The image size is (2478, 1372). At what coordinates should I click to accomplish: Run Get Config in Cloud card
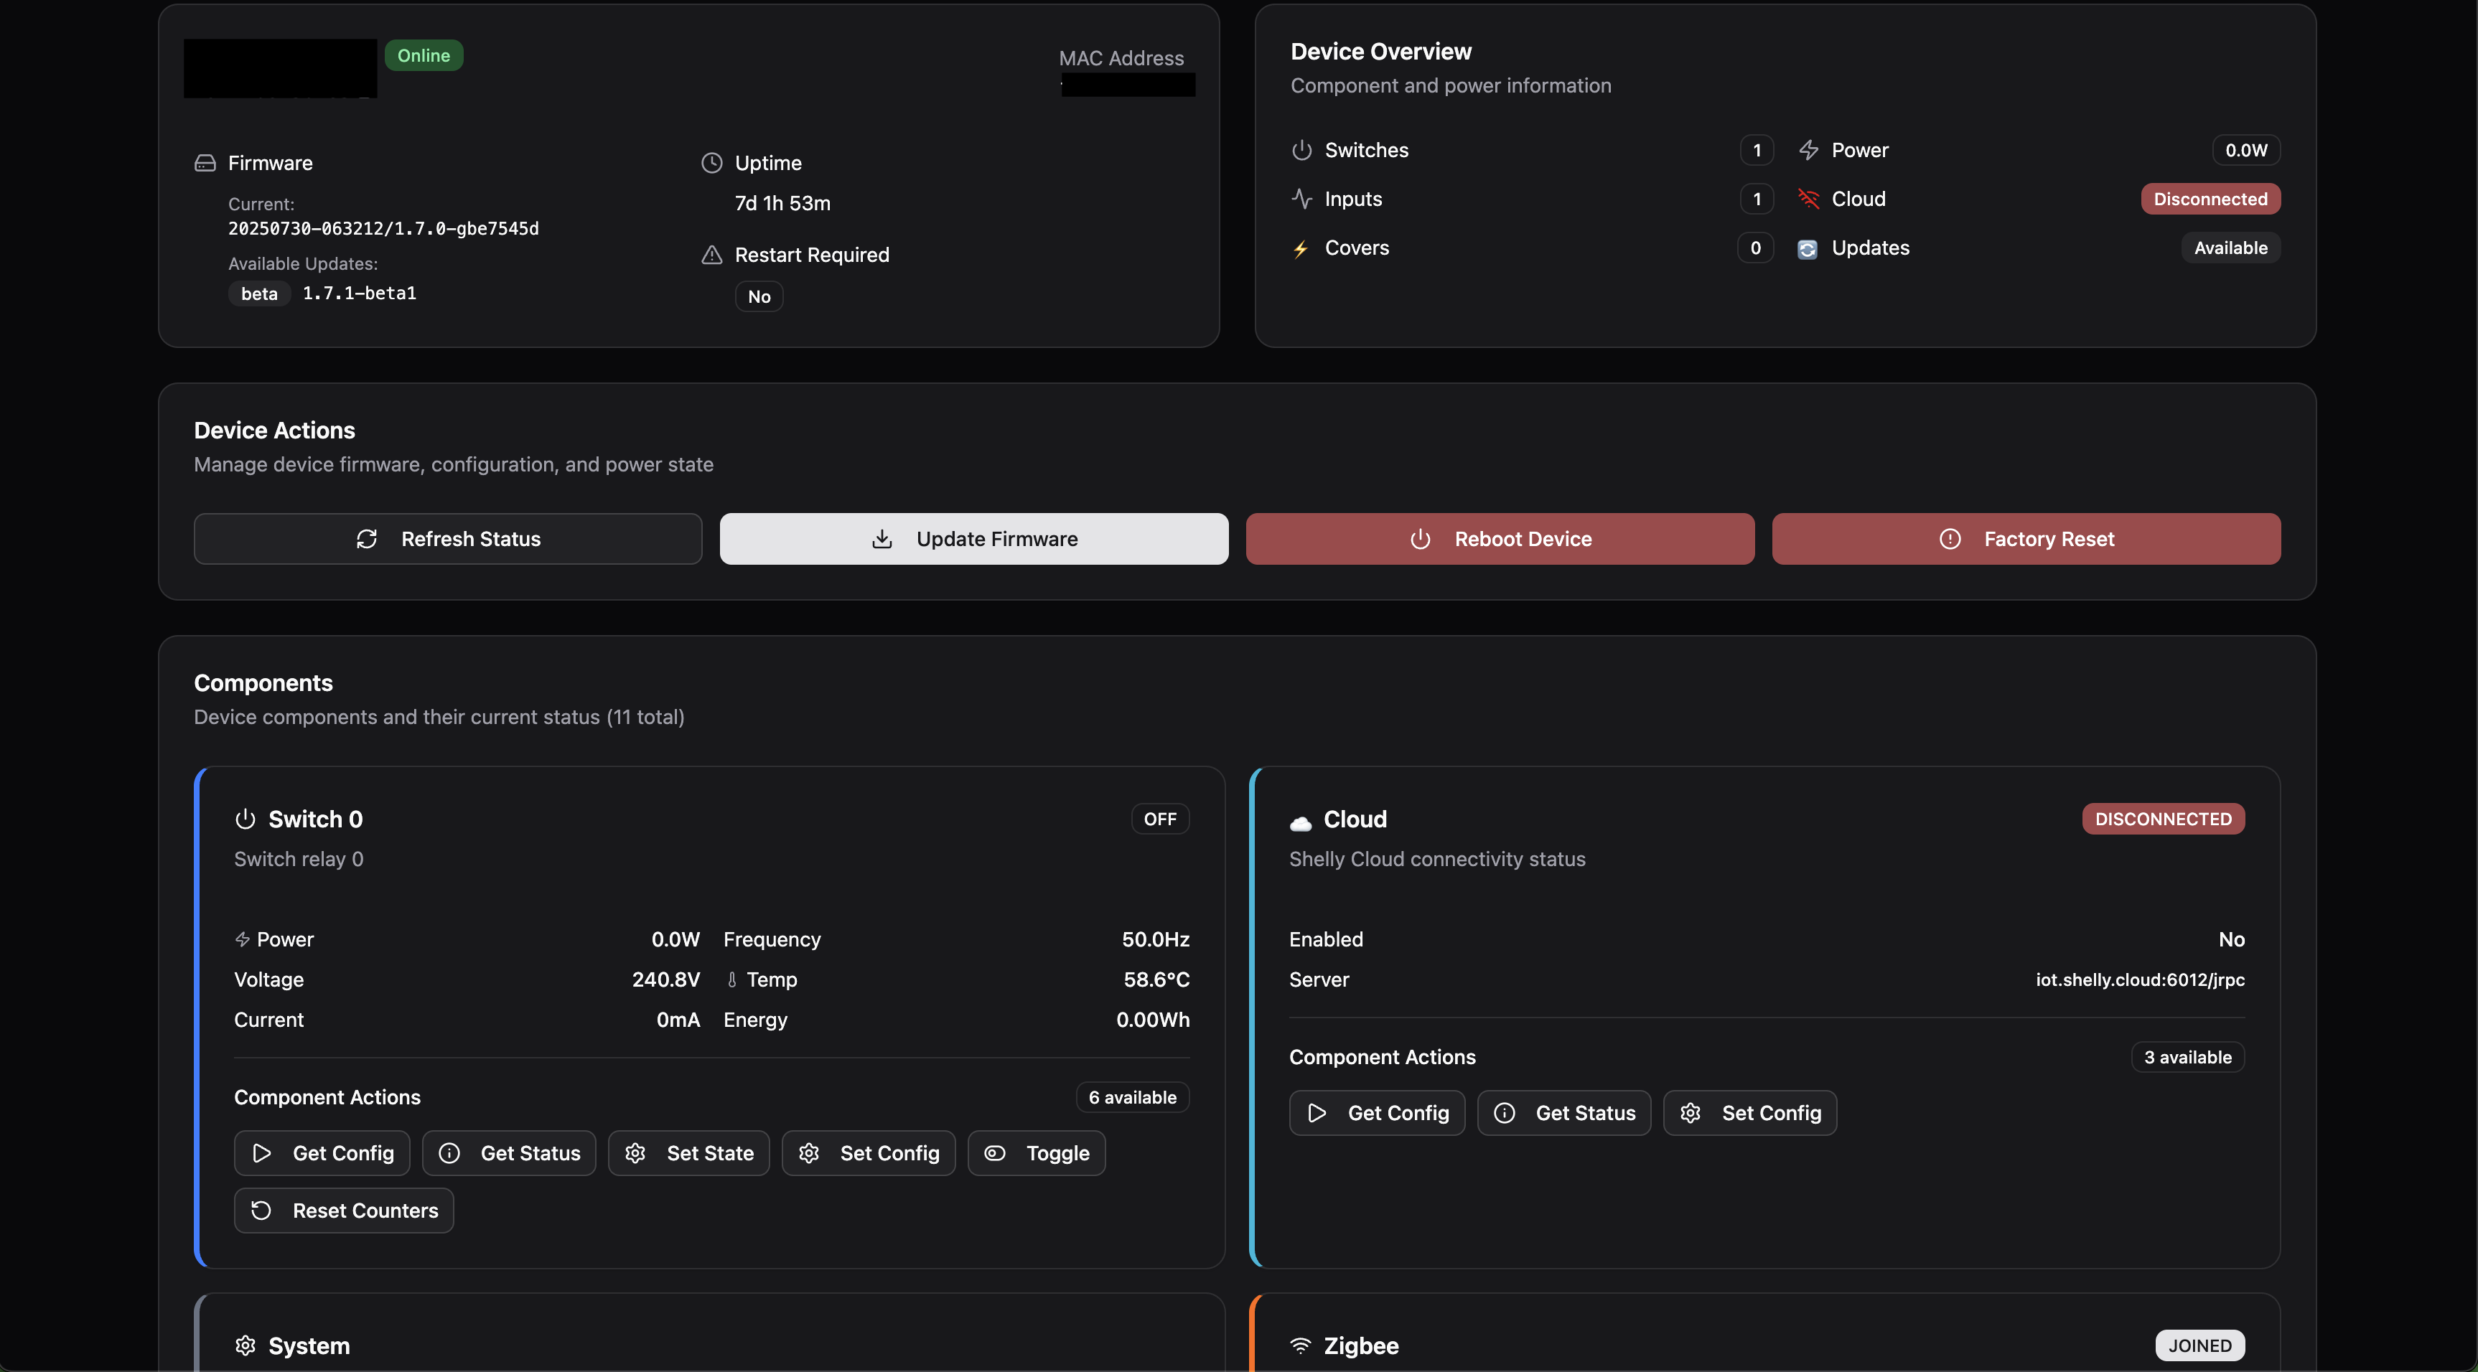1378,1112
